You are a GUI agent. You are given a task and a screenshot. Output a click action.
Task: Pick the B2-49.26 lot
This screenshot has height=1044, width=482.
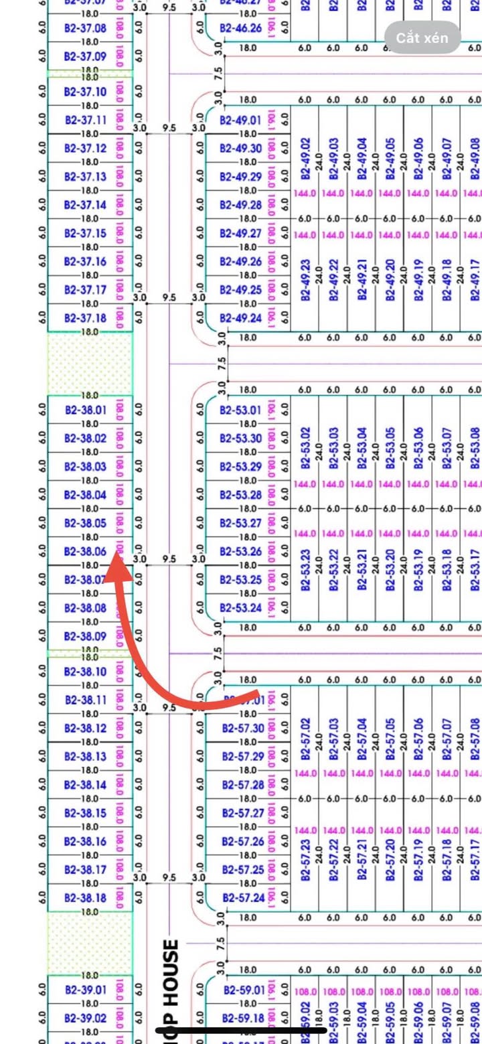(x=241, y=261)
